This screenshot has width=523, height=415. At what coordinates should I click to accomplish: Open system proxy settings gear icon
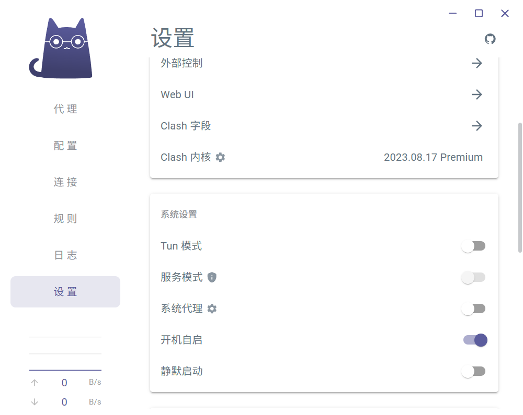211,309
